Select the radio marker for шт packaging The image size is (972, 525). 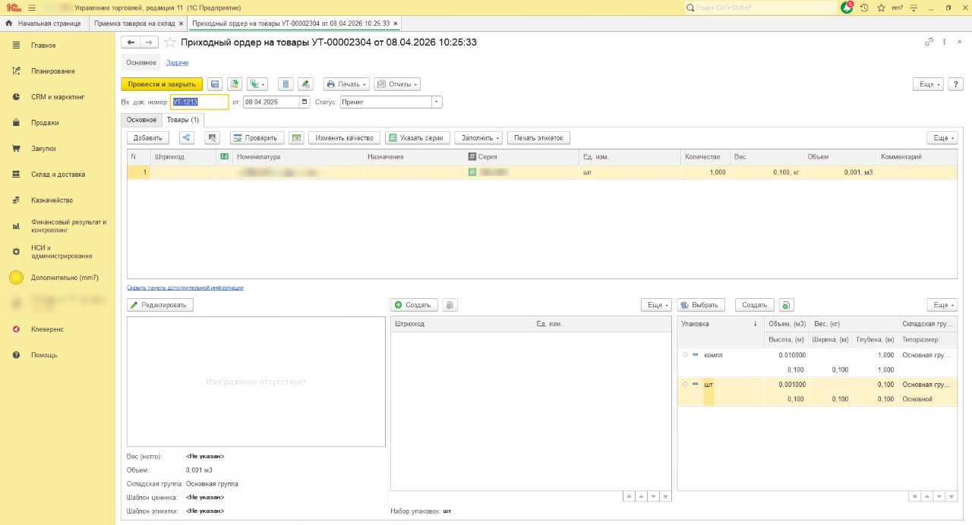pos(686,384)
